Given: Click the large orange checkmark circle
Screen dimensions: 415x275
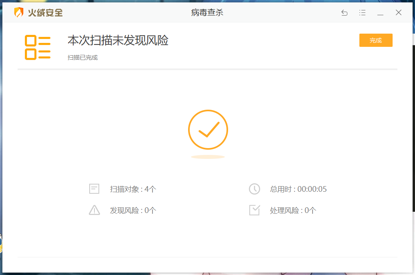Looking at the screenshot, I should pos(208,130).
